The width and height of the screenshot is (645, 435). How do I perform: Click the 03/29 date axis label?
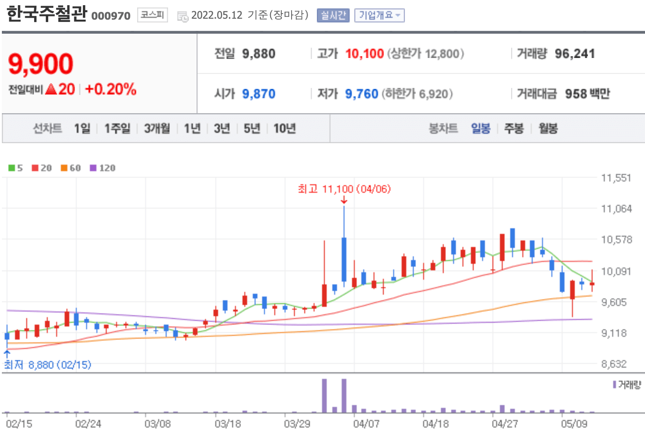pos(297,424)
